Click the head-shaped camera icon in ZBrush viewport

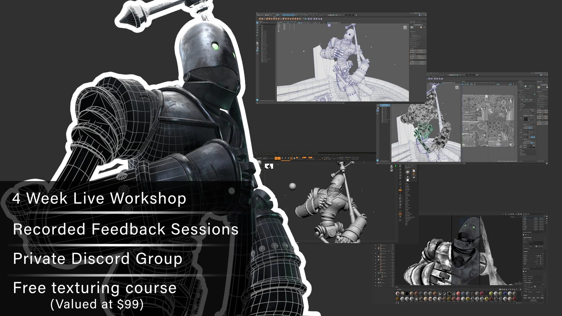click(x=391, y=168)
